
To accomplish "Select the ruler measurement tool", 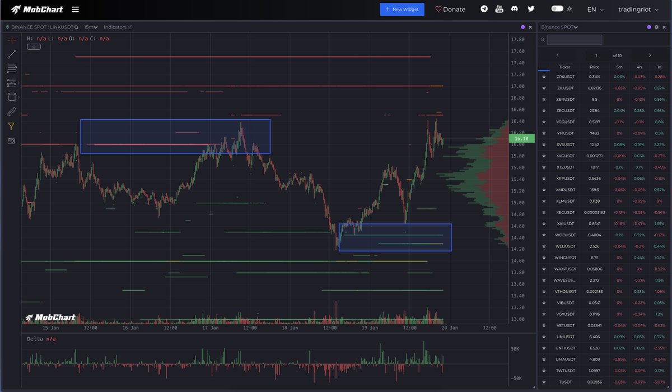I will click(11, 111).
